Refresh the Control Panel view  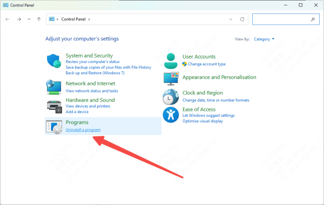click(242, 19)
